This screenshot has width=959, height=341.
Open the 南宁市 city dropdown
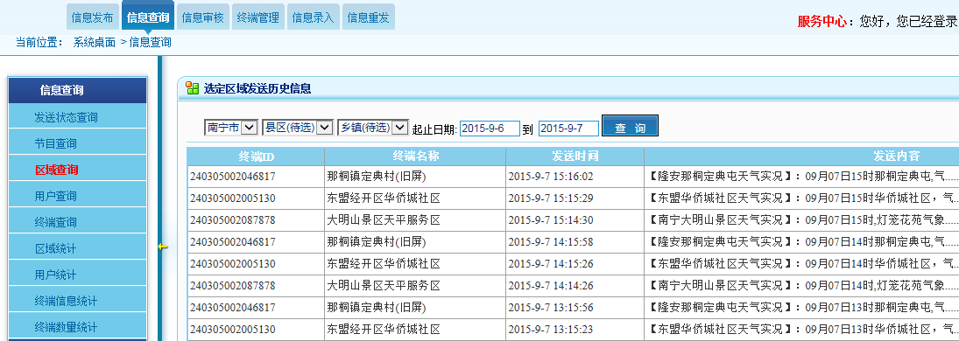(x=230, y=128)
